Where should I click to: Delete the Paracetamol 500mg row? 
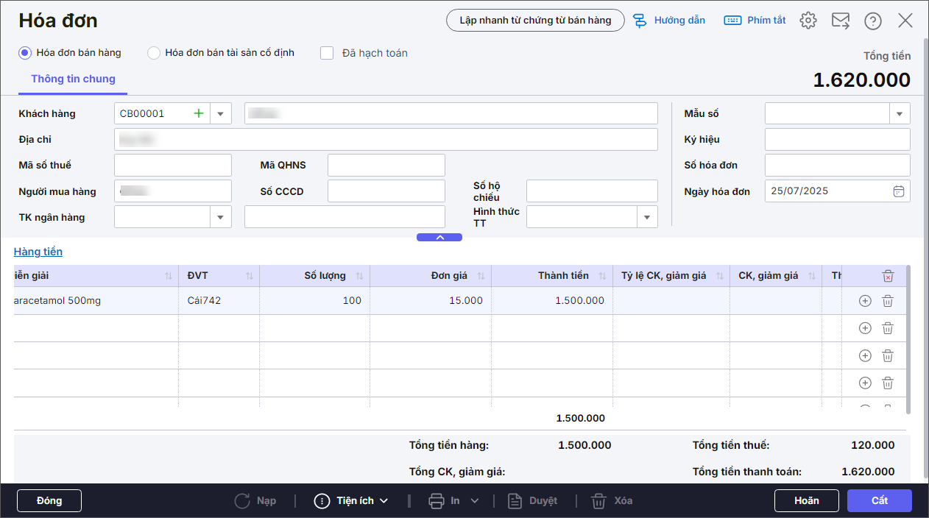[x=888, y=301]
